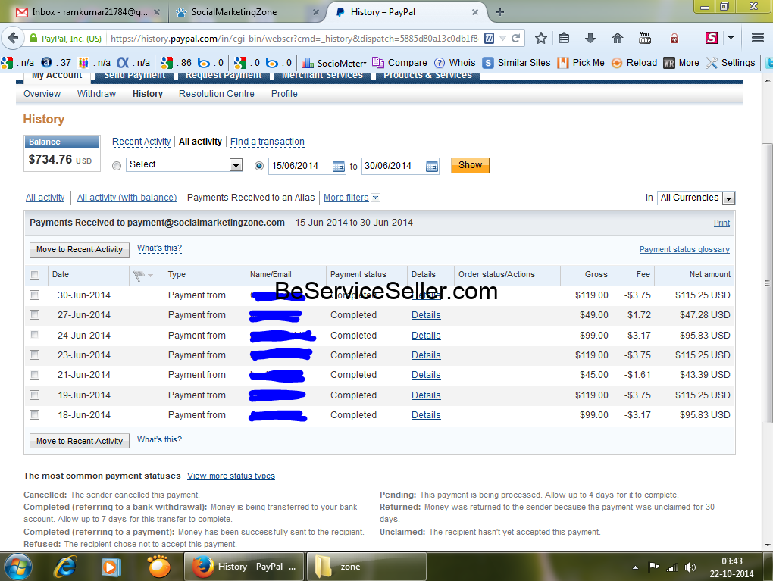Image resolution: width=773 pixels, height=581 pixels.
Task: Open the SocioMeter toolbar item
Action: coord(334,63)
